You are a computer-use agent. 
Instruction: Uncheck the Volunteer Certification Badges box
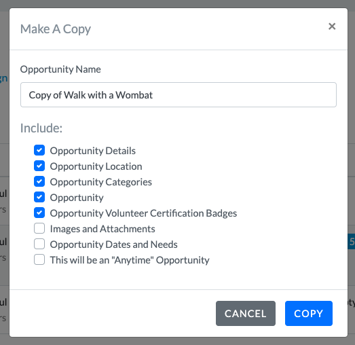[x=39, y=213]
